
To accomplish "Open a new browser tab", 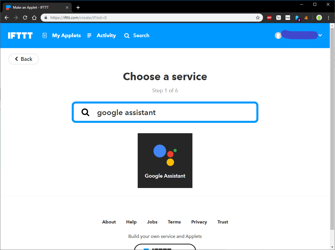I will click(x=78, y=7).
